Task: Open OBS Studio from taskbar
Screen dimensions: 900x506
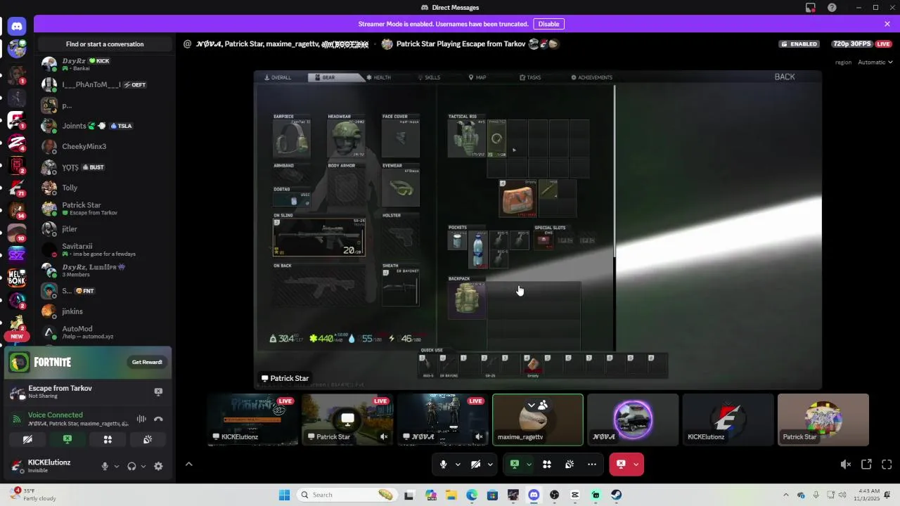Action: 555,495
